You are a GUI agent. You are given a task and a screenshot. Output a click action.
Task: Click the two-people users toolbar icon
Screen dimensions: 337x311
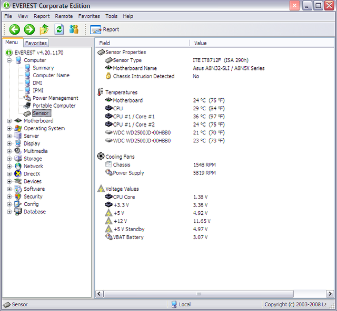74,29
